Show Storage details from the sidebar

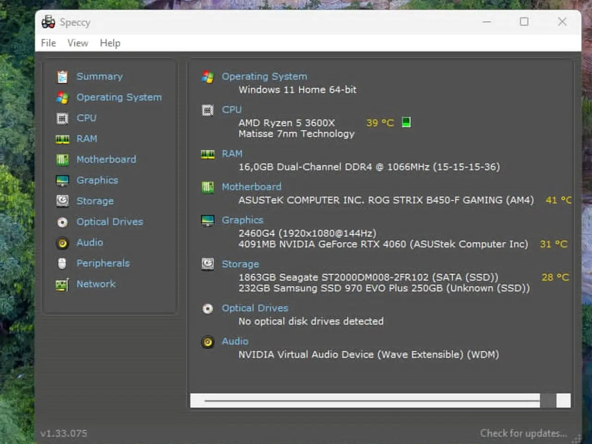[x=95, y=201]
